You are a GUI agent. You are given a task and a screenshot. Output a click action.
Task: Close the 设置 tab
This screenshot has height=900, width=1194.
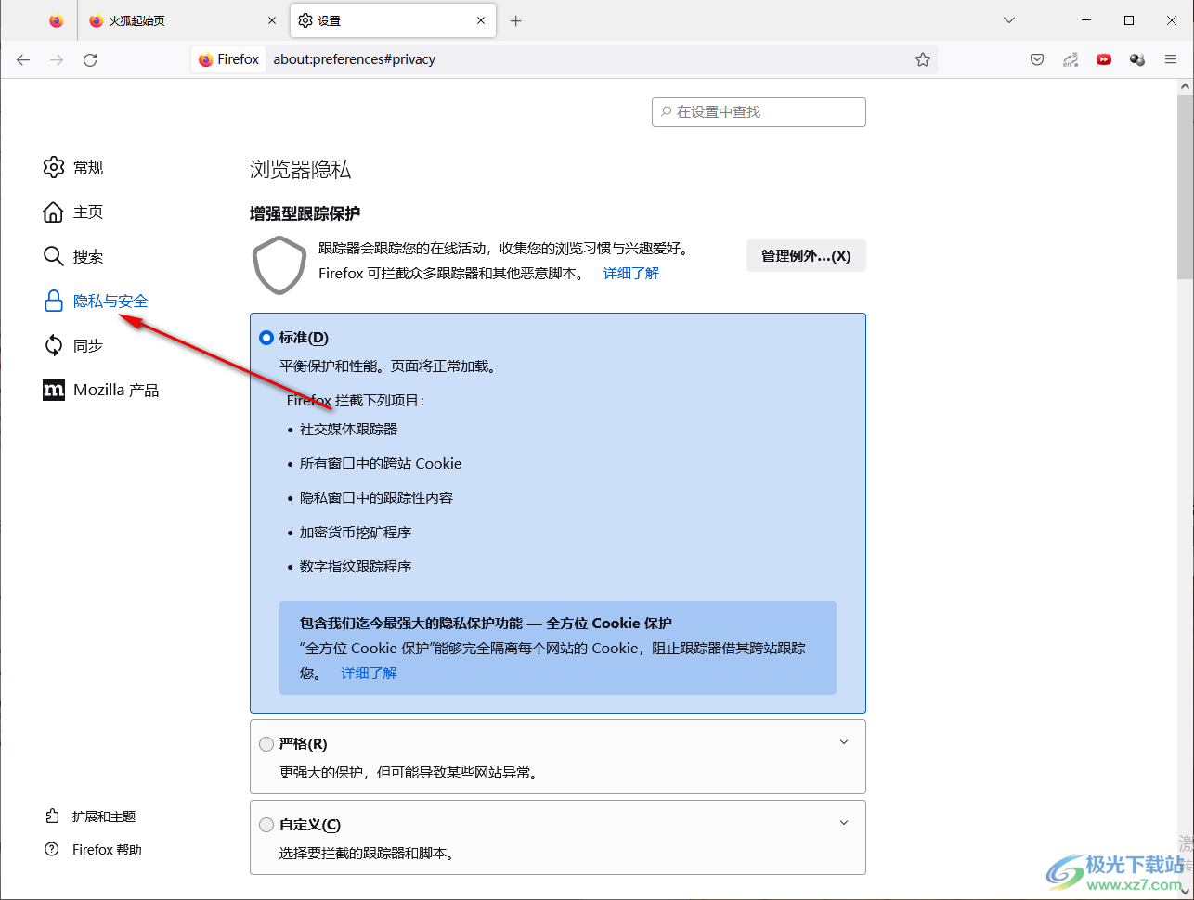click(x=481, y=20)
